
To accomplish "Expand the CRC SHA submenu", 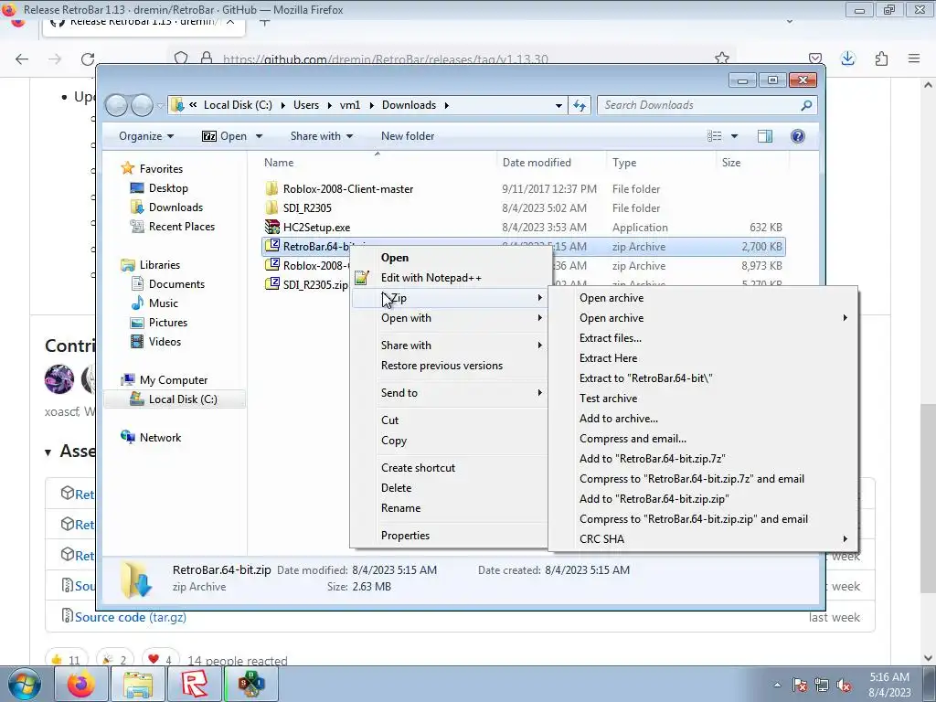I will point(703,539).
